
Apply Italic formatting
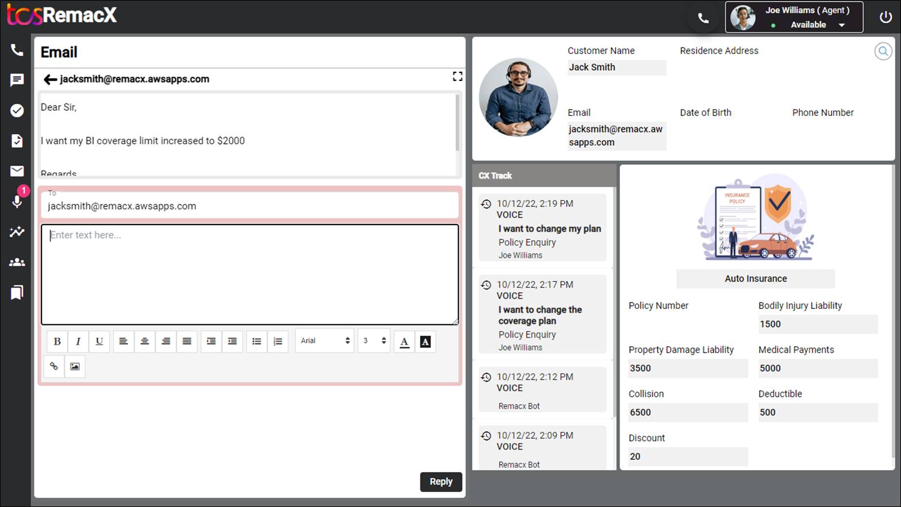tap(78, 342)
